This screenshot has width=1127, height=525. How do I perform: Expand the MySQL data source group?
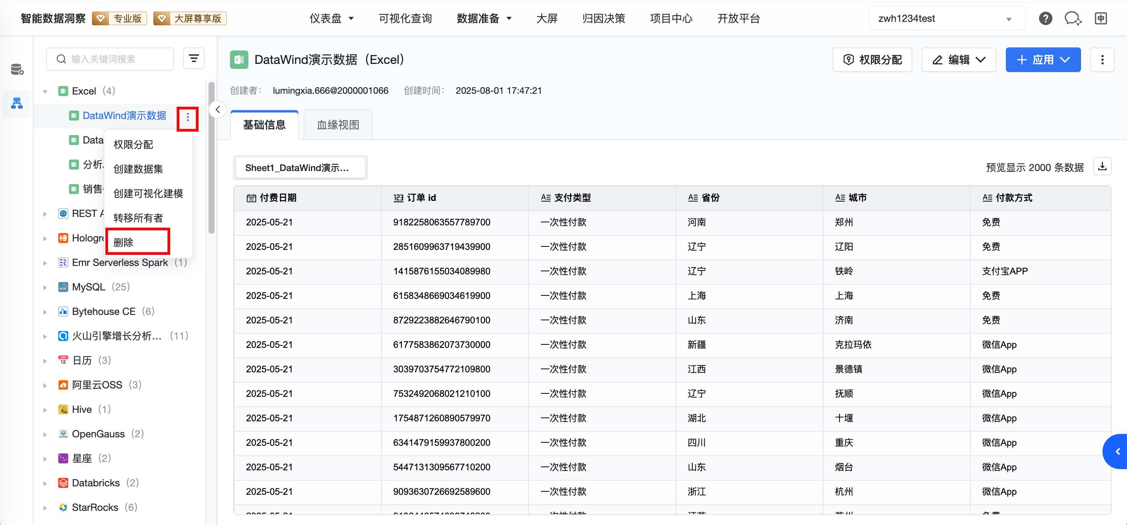point(45,287)
